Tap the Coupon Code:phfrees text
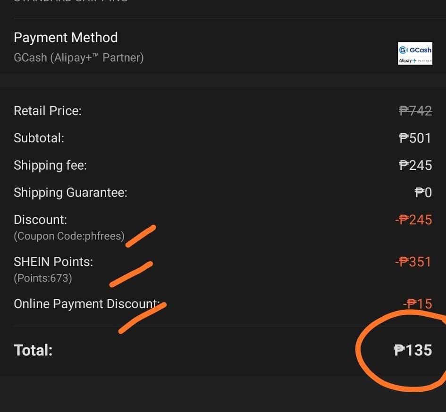446x412 pixels. pos(69,236)
